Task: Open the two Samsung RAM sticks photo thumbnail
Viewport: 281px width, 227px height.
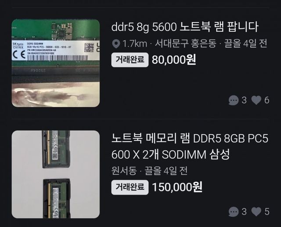Action: [x=56, y=174]
